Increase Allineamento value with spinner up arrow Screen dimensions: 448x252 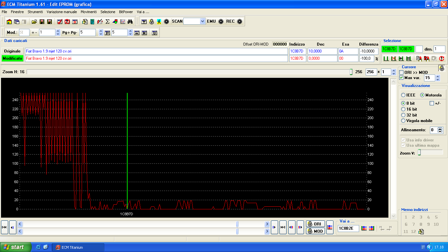(x=440, y=129)
